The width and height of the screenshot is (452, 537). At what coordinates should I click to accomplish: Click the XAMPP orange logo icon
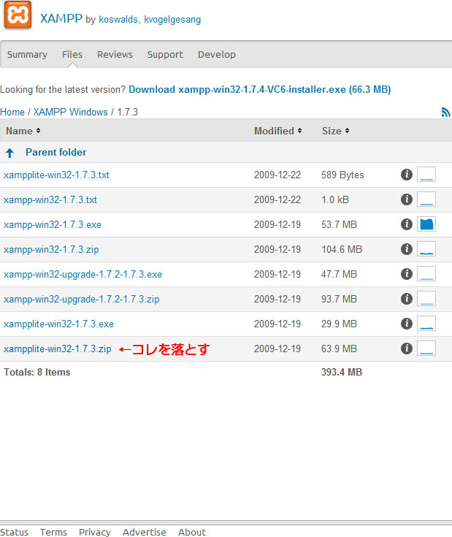[18, 15]
